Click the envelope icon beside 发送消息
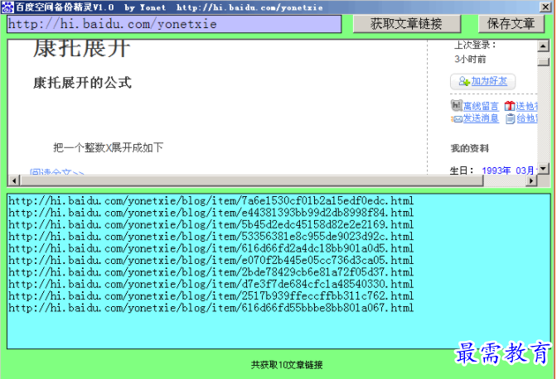The width and height of the screenshot is (557, 379). click(458, 119)
